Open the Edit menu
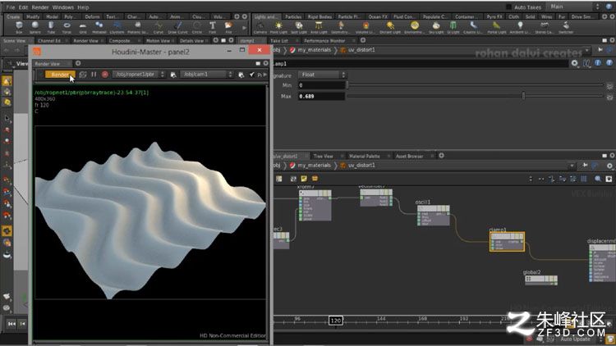The width and height of the screenshot is (616, 346). pyautogui.click(x=23, y=7)
